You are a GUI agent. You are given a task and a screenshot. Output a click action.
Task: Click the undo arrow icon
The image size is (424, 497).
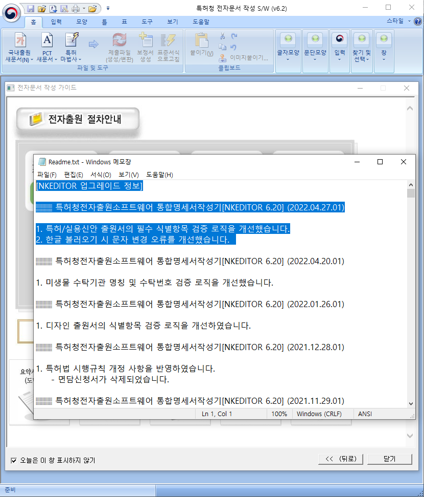(x=233, y=47)
